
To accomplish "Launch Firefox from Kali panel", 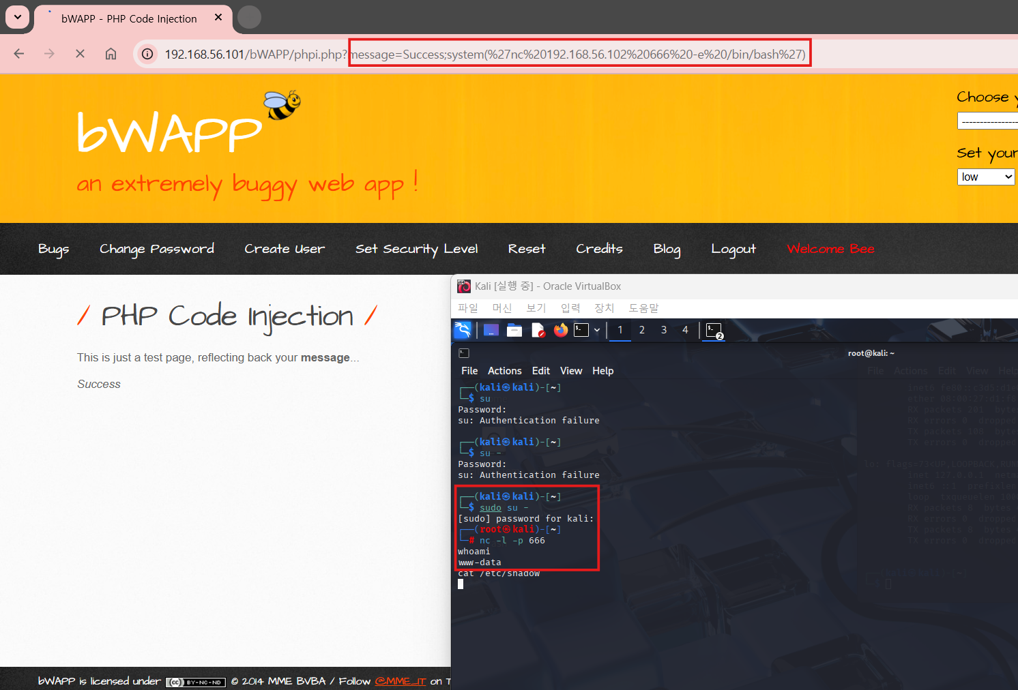I will pos(561,330).
